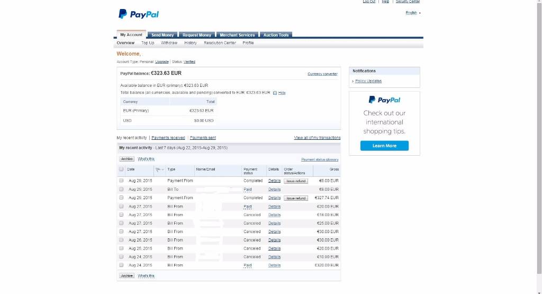
Task: Open the Security Center link
Action: [x=408, y=2]
